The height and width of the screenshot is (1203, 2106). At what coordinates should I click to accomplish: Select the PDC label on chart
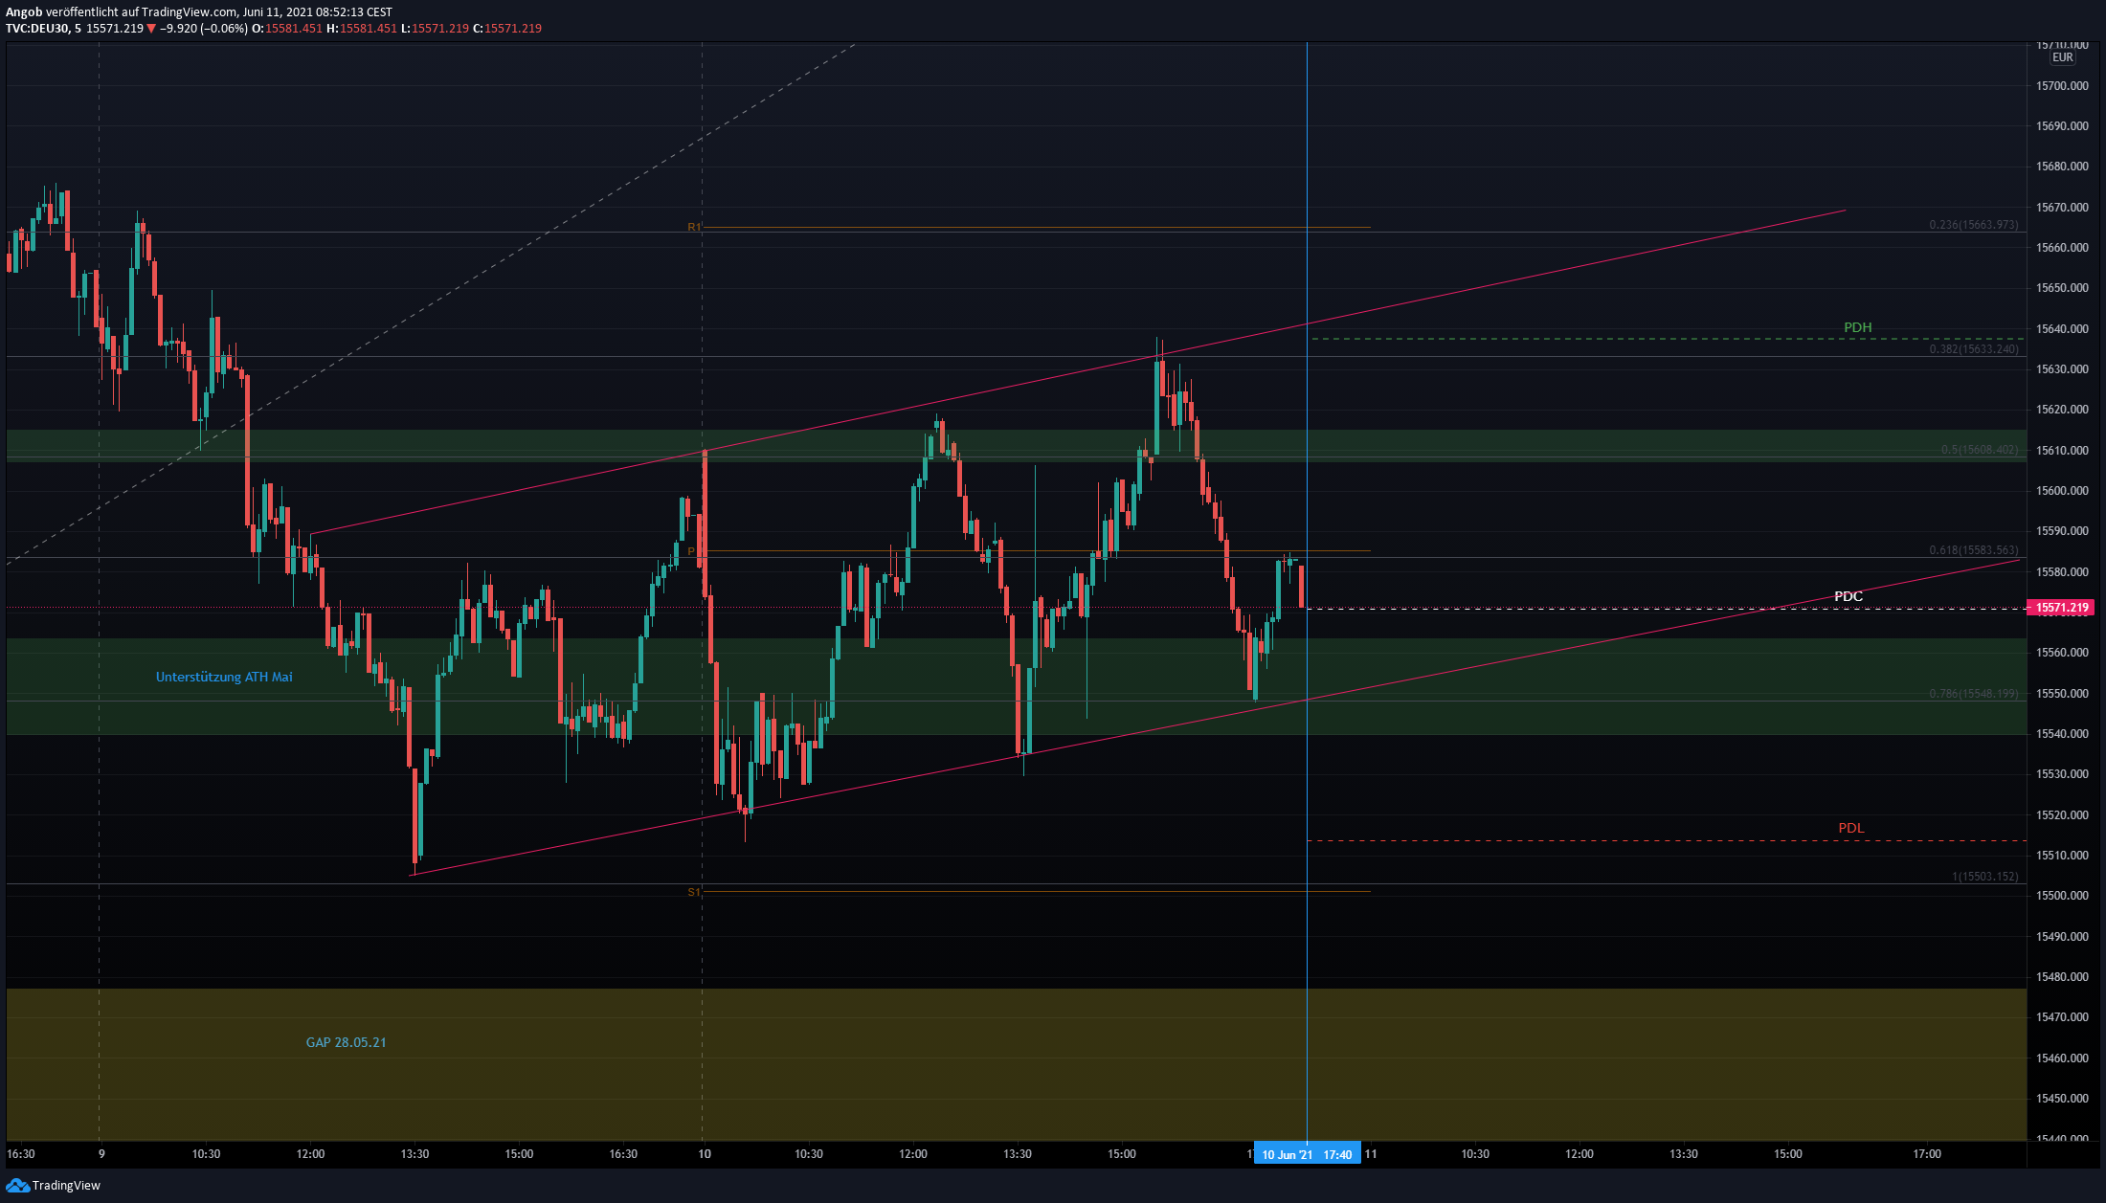coord(1848,596)
